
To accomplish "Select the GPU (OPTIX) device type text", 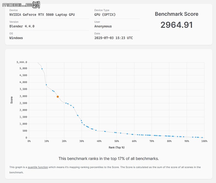I will coord(105,15).
